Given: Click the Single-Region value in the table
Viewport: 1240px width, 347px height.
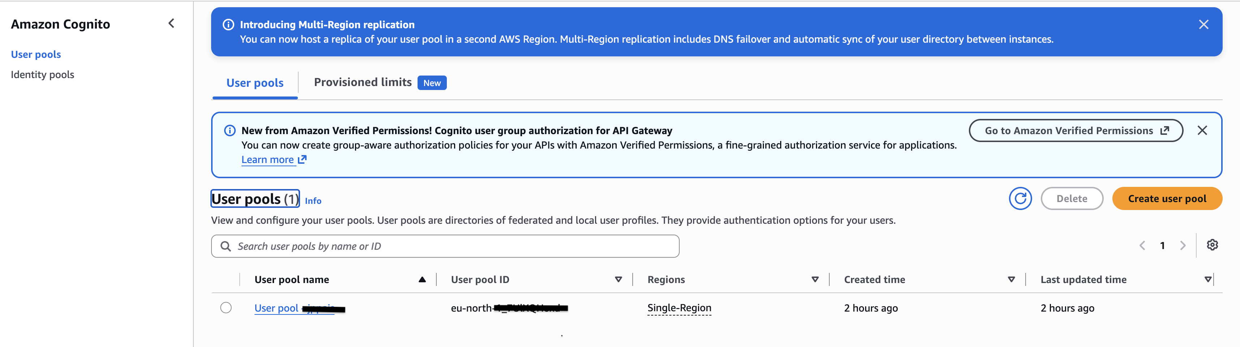Looking at the screenshot, I should [x=679, y=308].
